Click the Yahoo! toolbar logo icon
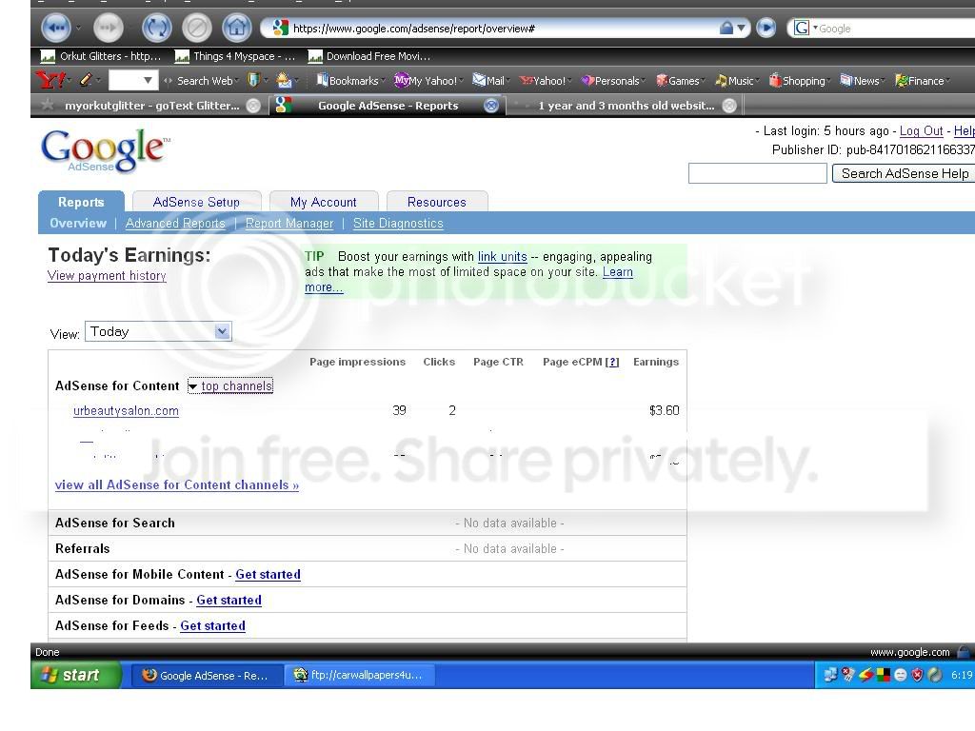This screenshot has width=975, height=731. (51, 80)
